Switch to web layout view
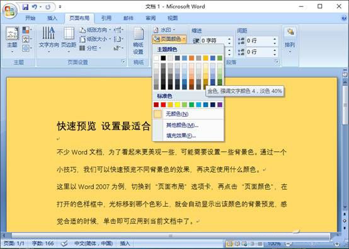Viewport: 349px width, 249px height. (x=244, y=244)
